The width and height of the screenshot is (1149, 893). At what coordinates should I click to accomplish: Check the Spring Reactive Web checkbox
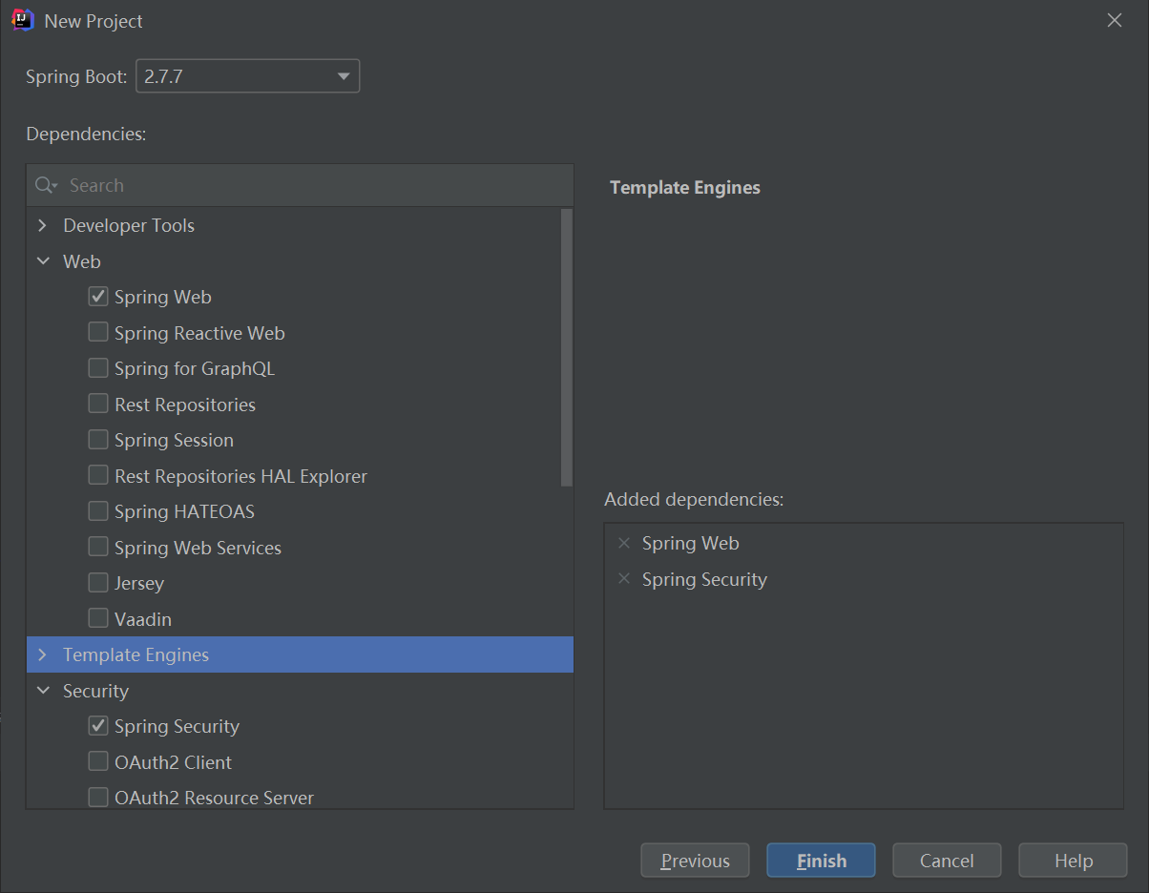[x=98, y=333]
